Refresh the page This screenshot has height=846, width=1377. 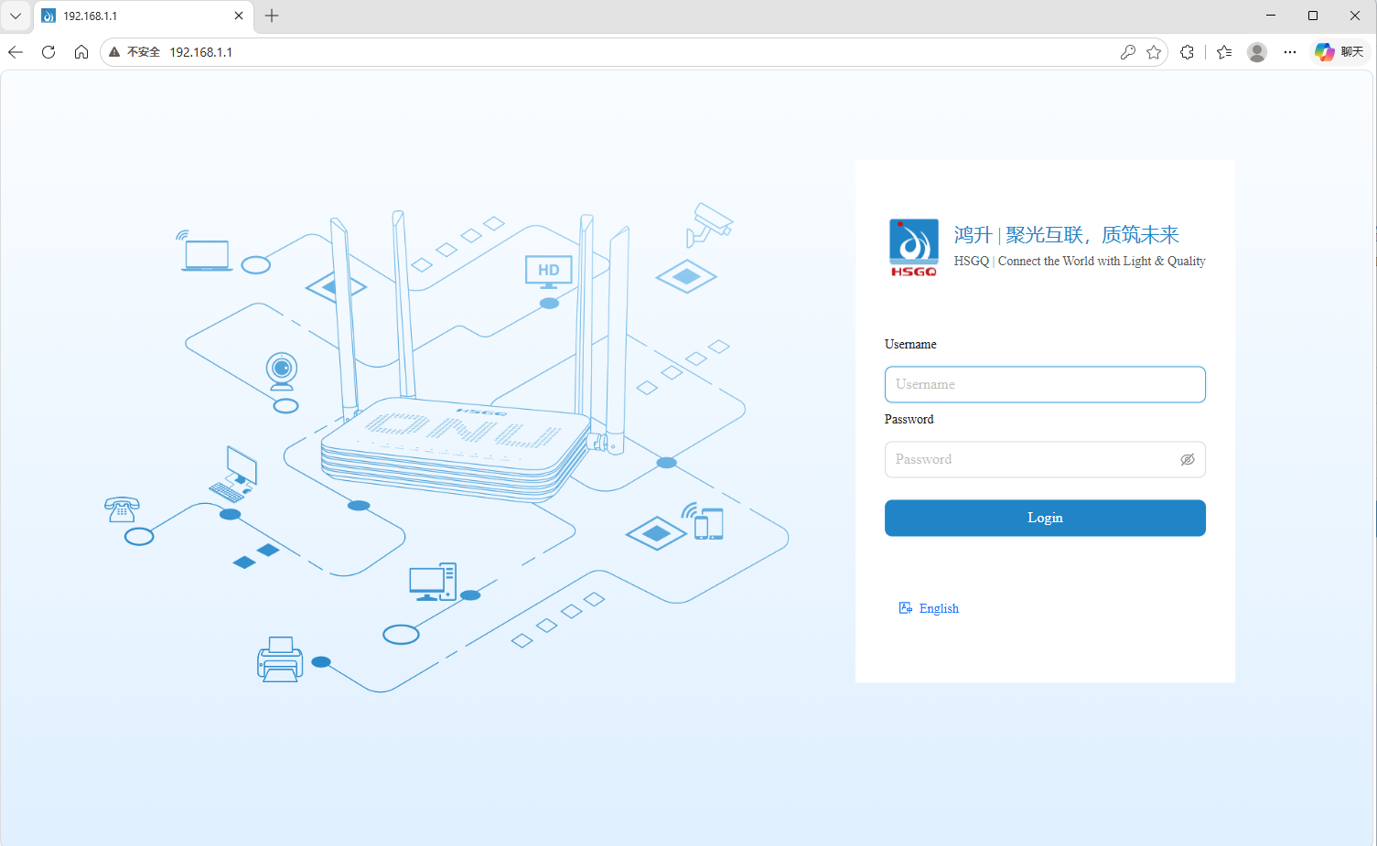tap(48, 52)
